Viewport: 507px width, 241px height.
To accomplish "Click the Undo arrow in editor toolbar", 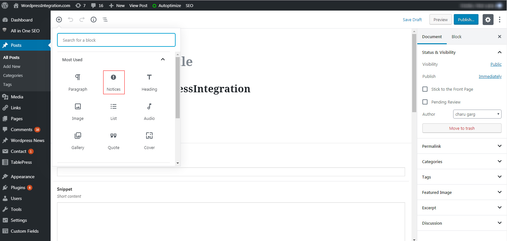I will pos(71,20).
